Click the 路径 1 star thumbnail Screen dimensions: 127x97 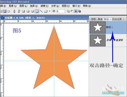[98, 27]
